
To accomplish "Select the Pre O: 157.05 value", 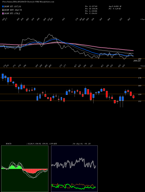I will [x=91, y=6].
